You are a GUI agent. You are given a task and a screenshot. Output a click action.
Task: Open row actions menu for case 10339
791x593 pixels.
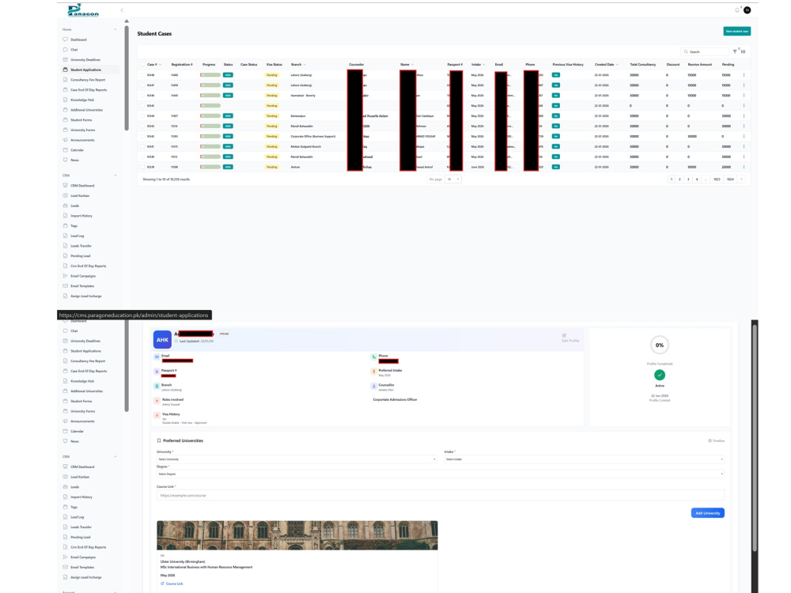pos(744,167)
